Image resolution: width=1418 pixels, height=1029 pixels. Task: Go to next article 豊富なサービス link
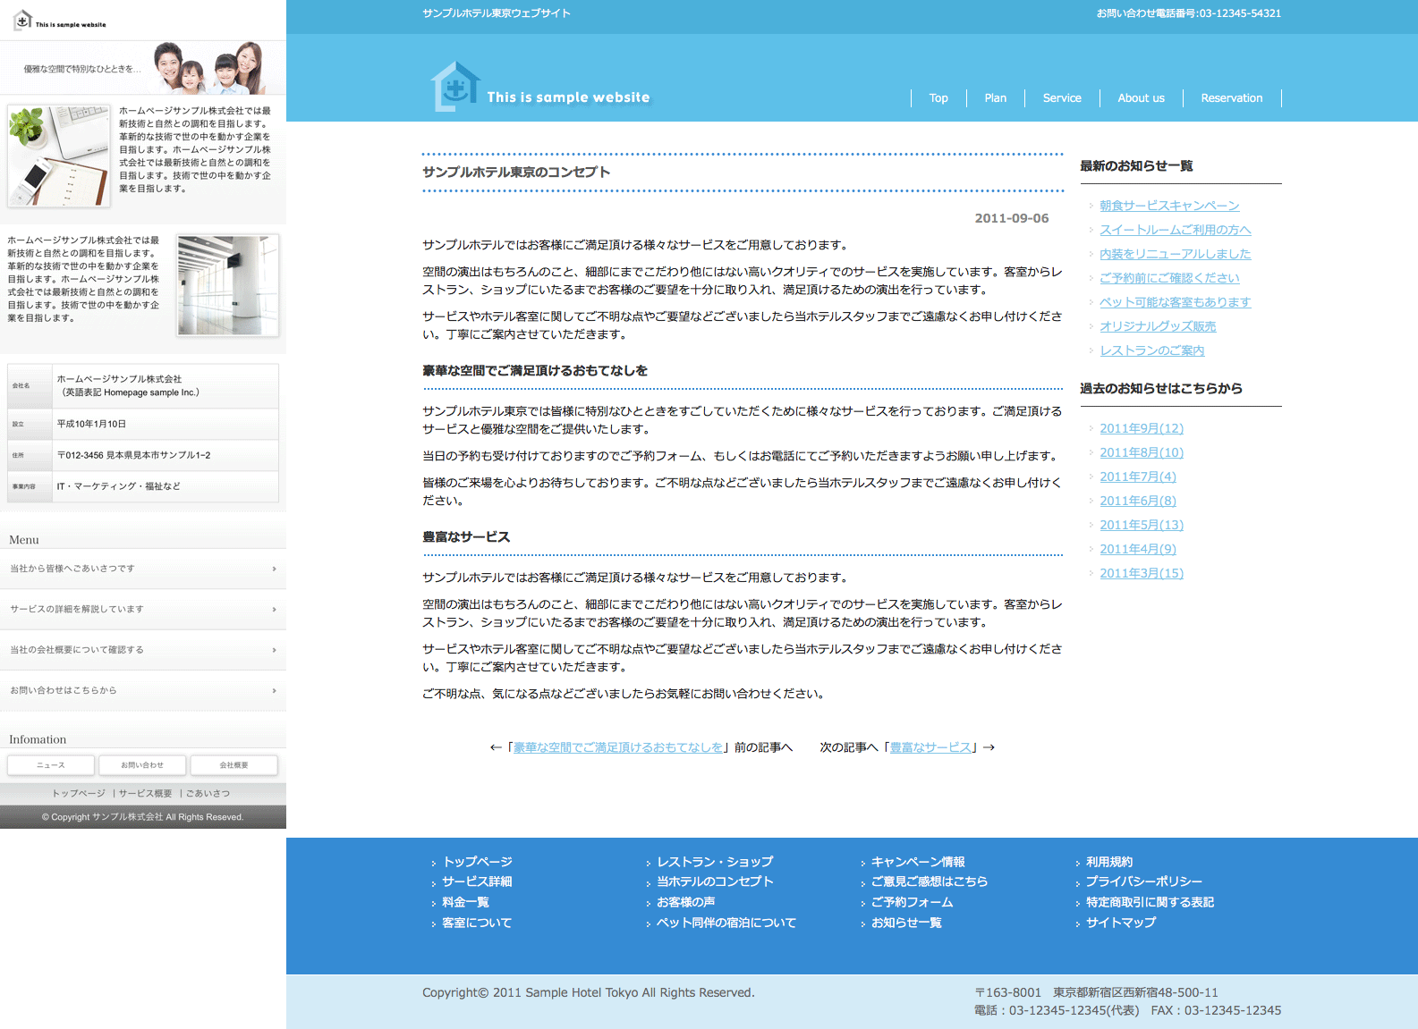(x=930, y=747)
